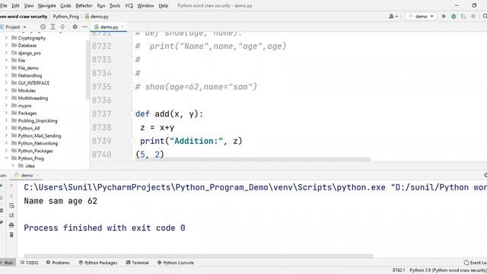Click the collapse-all icon in the Project panel
487x274 pixels.
click(x=62, y=27)
